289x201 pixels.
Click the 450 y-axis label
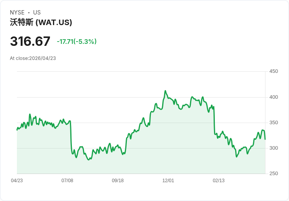(273, 71)
